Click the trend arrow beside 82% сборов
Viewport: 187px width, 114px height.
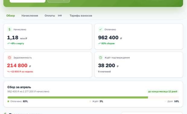click(99, 43)
